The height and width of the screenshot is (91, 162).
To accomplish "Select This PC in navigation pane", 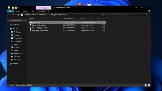I will tap(15, 29).
